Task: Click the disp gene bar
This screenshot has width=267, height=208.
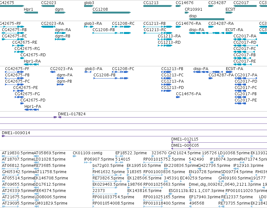Action: [207, 19]
